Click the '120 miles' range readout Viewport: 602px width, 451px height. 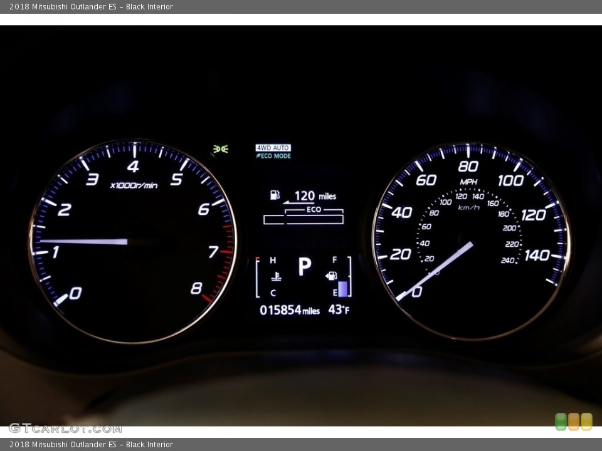coord(315,196)
